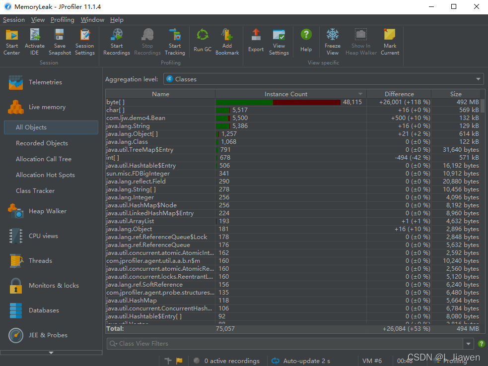Viewport: 488px width, 366px height.
Task: Click the pin icon in status bar
Action: pos(168,361)
